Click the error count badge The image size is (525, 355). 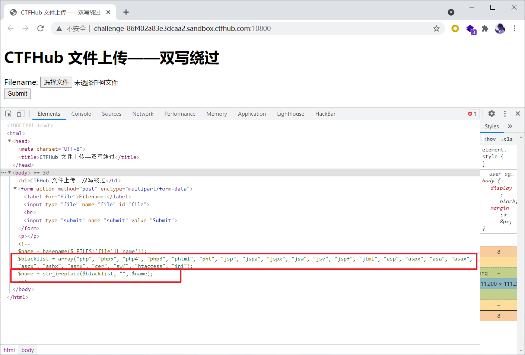(472, 113)
